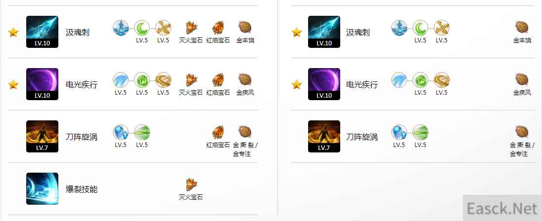Click 红焰宝石 gem icon in left 刀阵旋涡 row
Screen dimensions: 542x221
point(218,132)
